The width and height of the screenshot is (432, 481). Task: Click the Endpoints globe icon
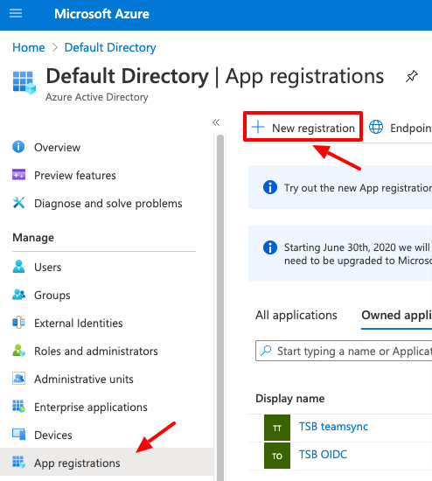pos(376,127)
